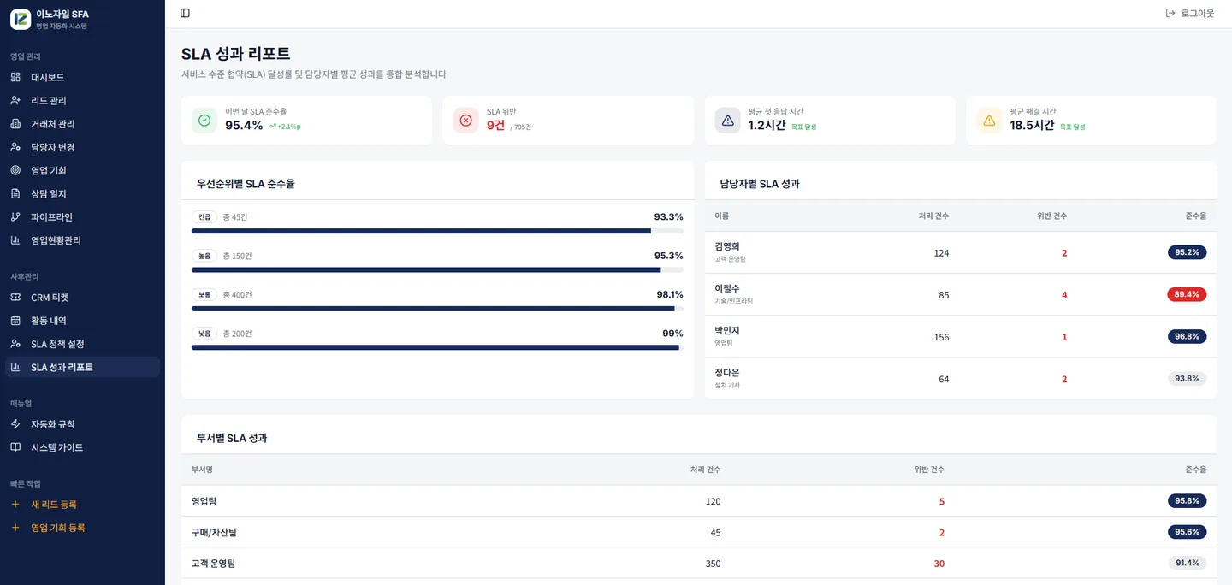Click the 영업팀 row in 부서별 table

(699, 501)
